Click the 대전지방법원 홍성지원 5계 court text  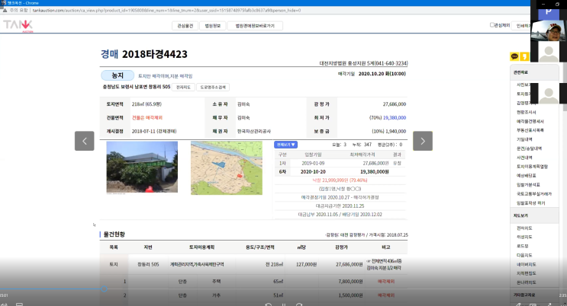tap(363, 63)
